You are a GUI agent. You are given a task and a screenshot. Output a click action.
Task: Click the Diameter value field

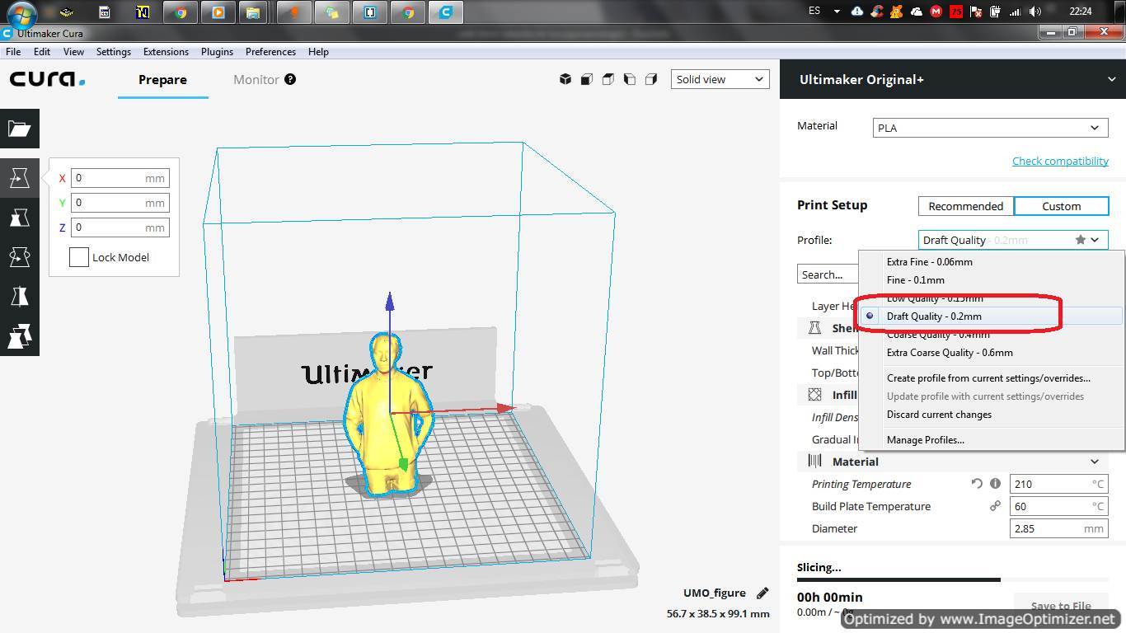1058,528
